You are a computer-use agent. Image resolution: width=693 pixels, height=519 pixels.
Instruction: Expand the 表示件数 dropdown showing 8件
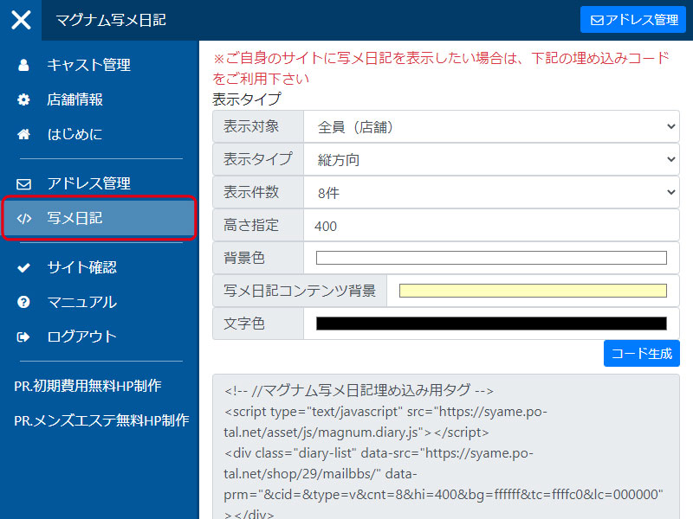pos(491,193)
